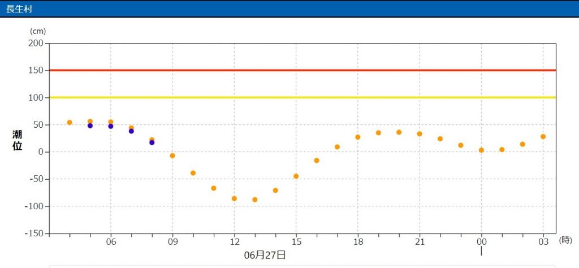This screenshot has width=579, height=268.
Task: Click the 06 hour label on x-axis
Action: click(x=111, y=242)
